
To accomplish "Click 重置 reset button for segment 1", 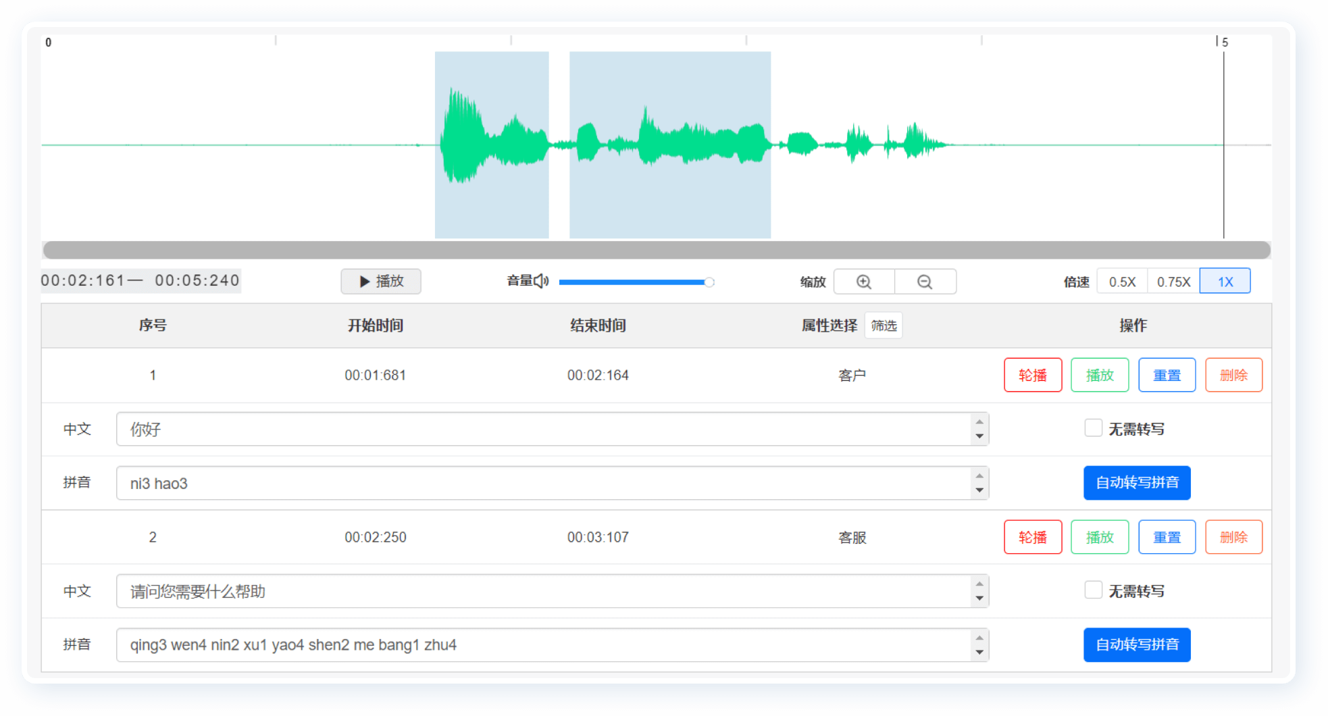I will click(x=1167, y=375).
